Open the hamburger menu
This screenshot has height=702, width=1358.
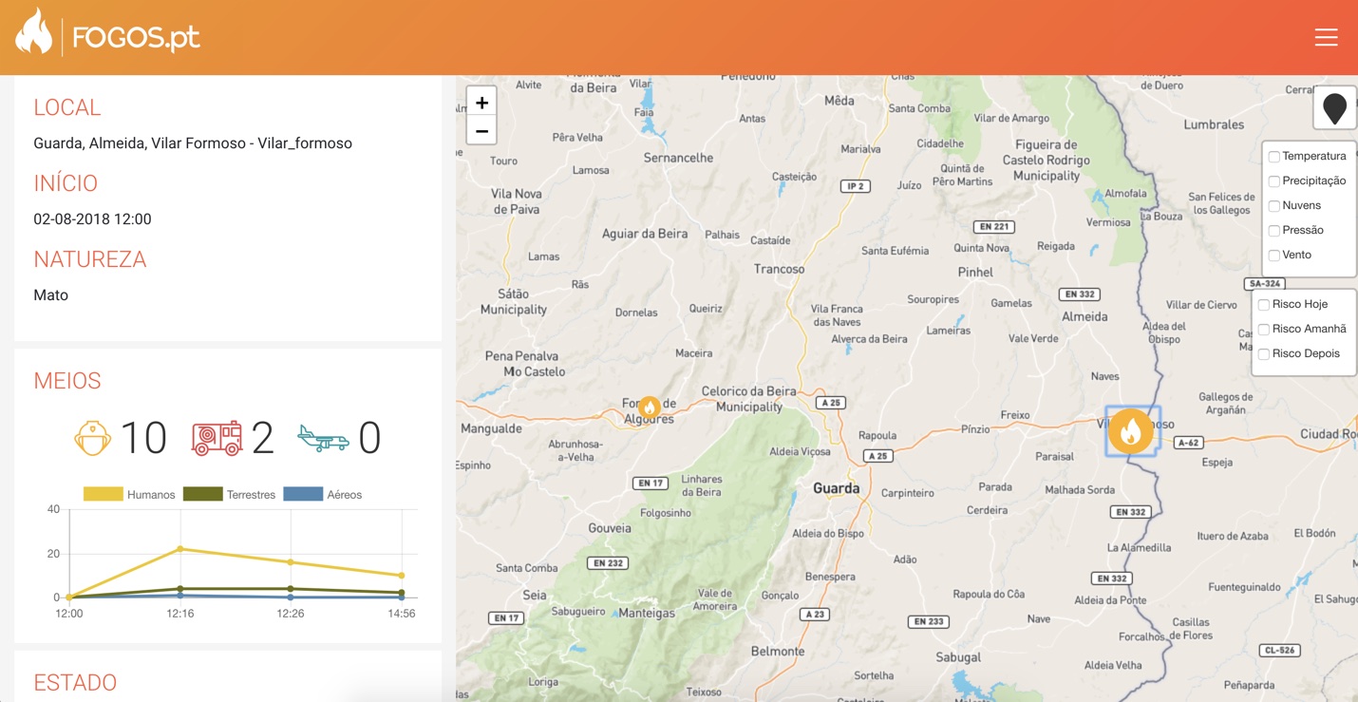pos(1326,37)
